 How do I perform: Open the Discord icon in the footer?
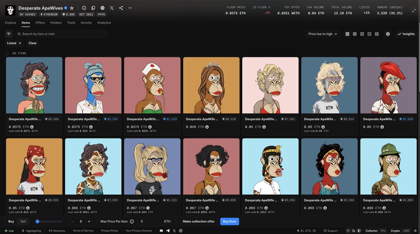[x=161, y=231]
